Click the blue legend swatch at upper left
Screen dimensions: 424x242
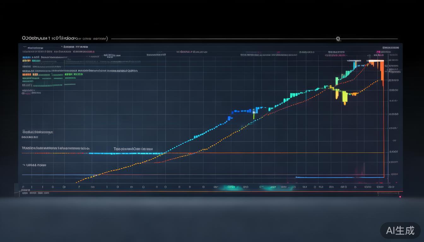[26, 58]
